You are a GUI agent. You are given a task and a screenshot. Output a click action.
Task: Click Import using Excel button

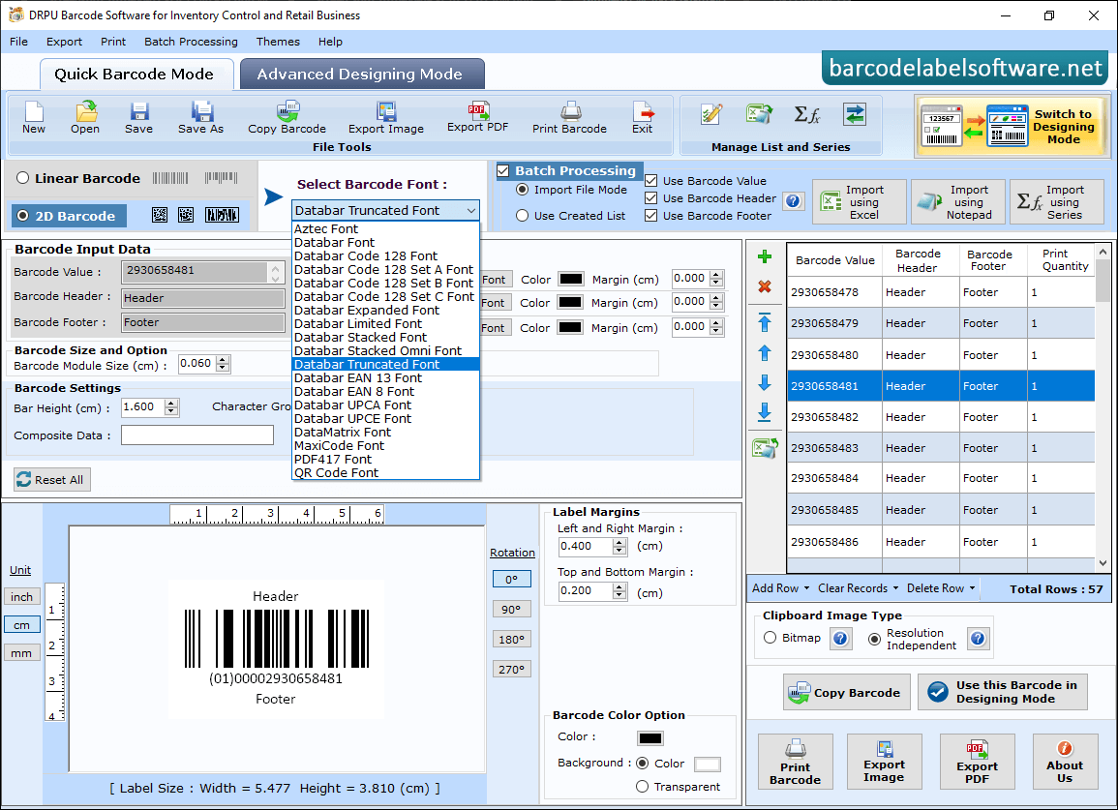(860, 202)
